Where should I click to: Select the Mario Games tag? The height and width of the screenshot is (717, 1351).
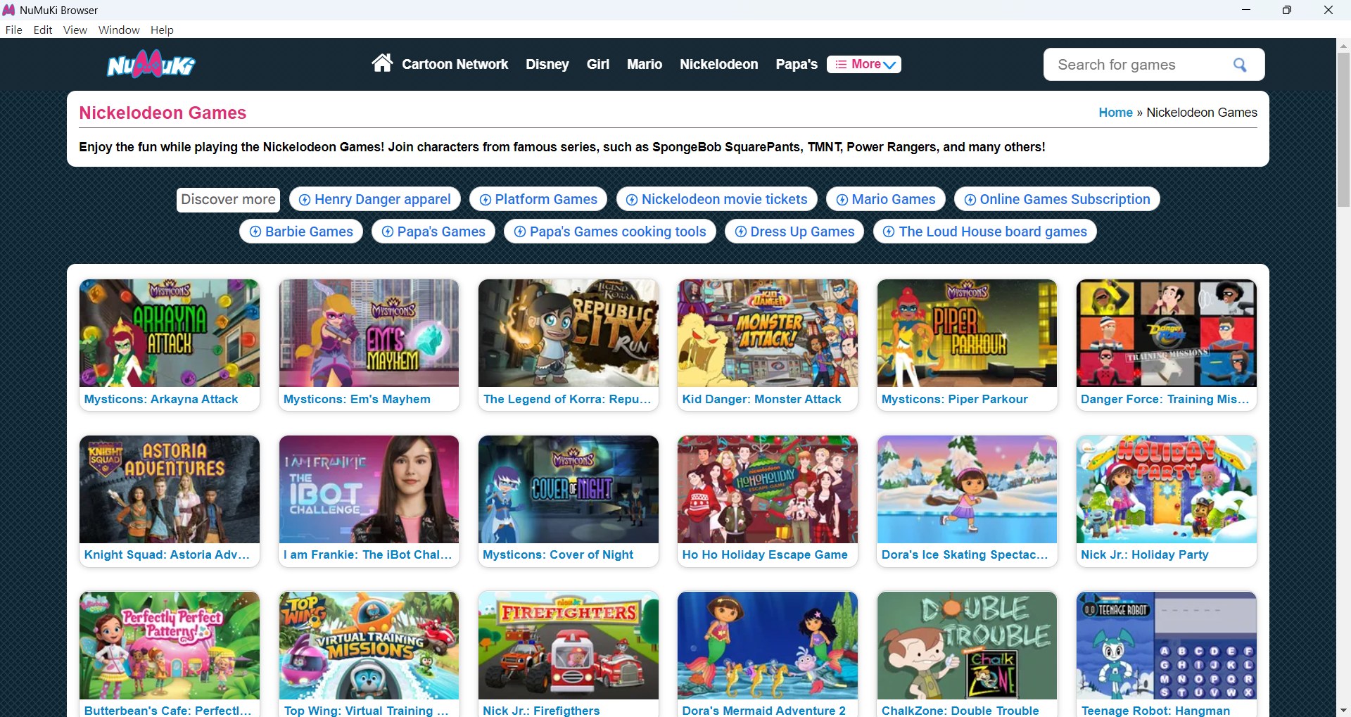coord(886,199)
